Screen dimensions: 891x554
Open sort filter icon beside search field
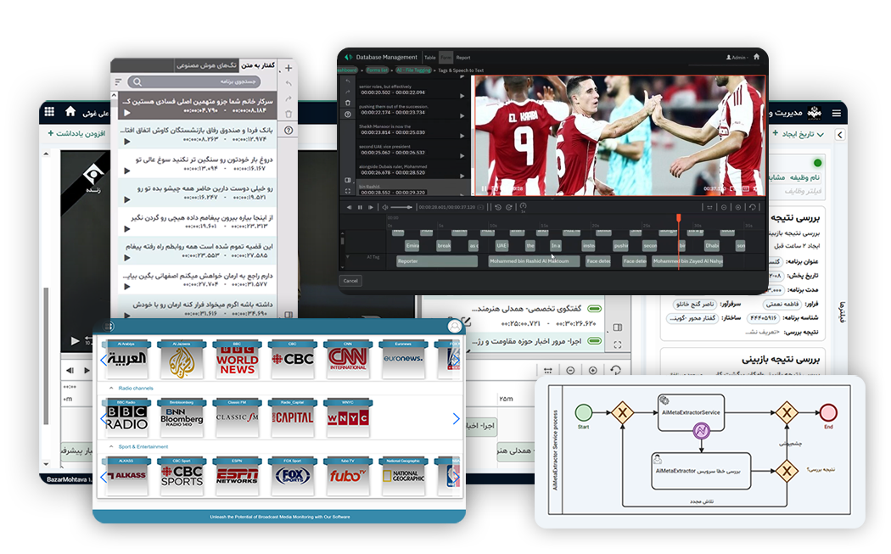click(118, 81)
